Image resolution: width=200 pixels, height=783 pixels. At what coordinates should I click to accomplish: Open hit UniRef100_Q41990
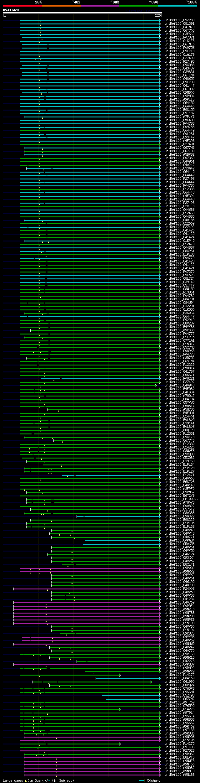pos(179,682)
